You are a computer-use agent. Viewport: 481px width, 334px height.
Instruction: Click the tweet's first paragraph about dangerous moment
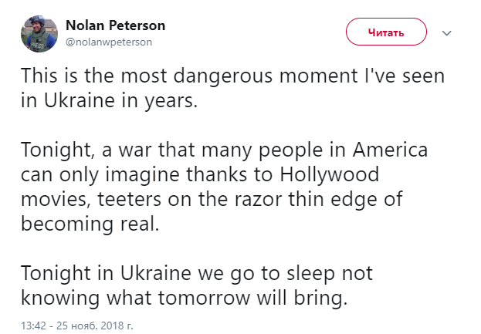(x=232, y=88)
